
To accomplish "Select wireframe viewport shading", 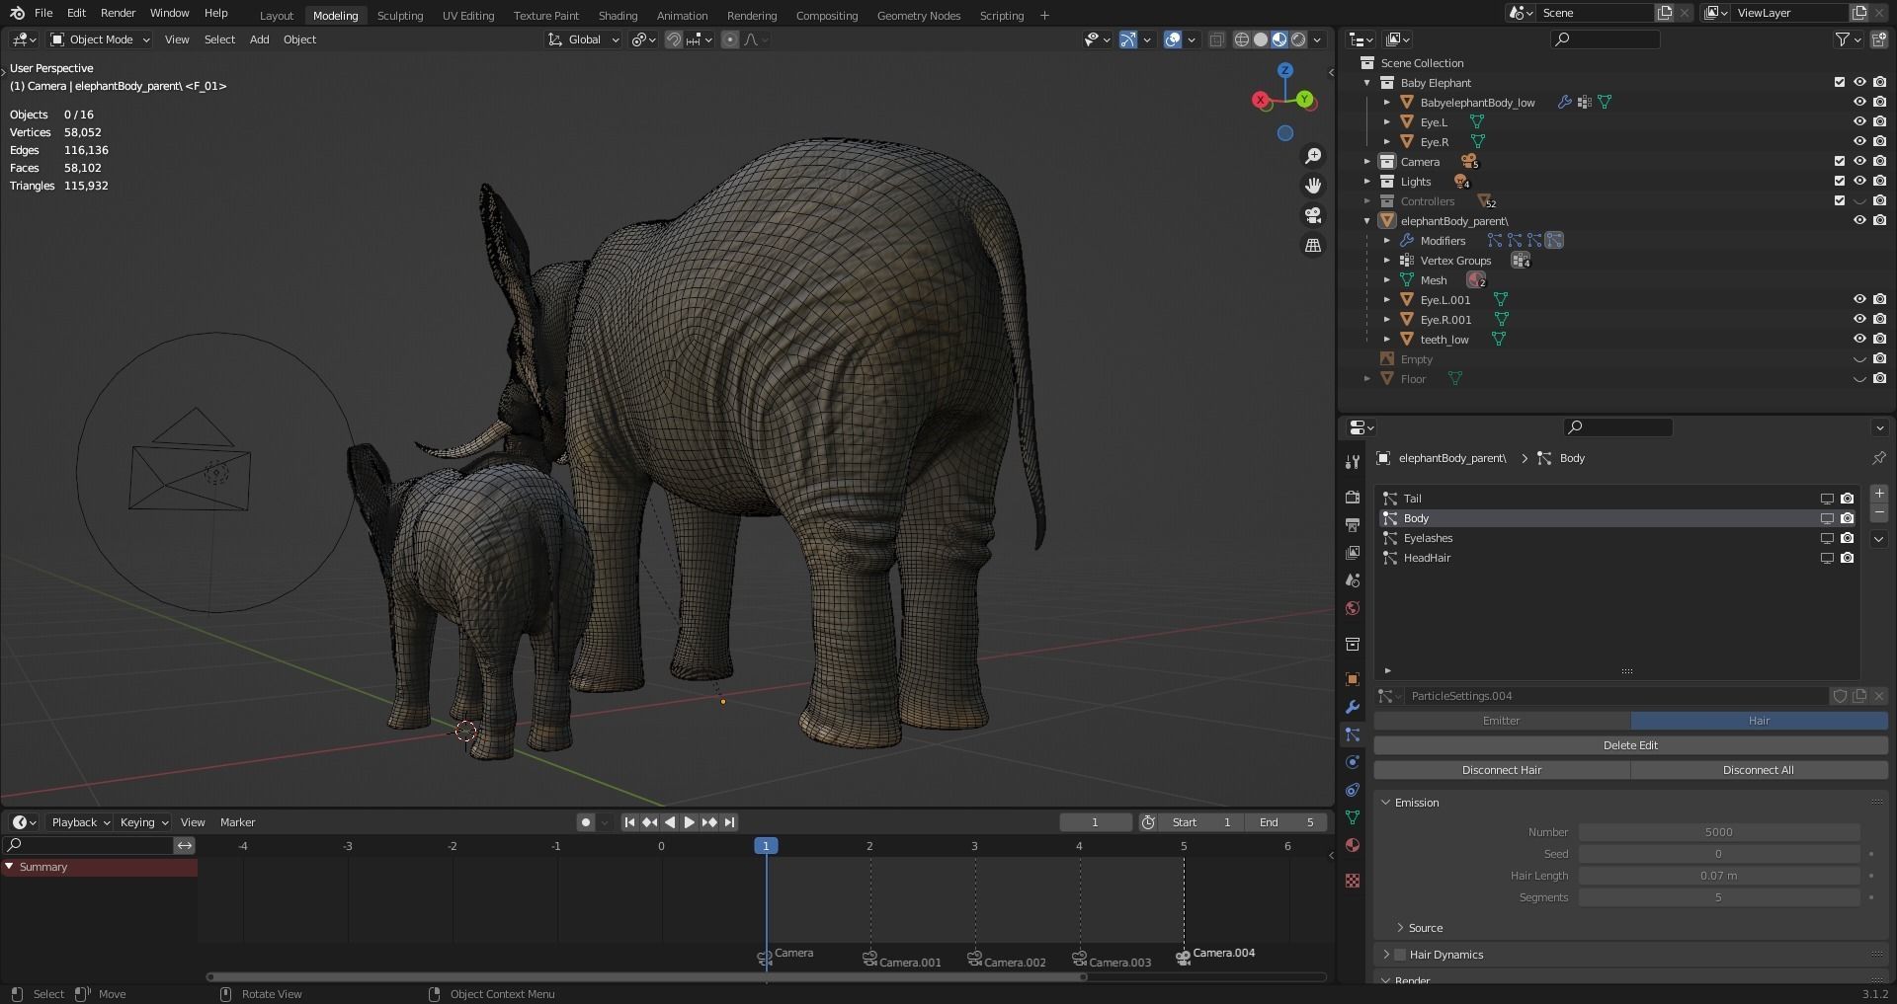I will click(1242, 39).
